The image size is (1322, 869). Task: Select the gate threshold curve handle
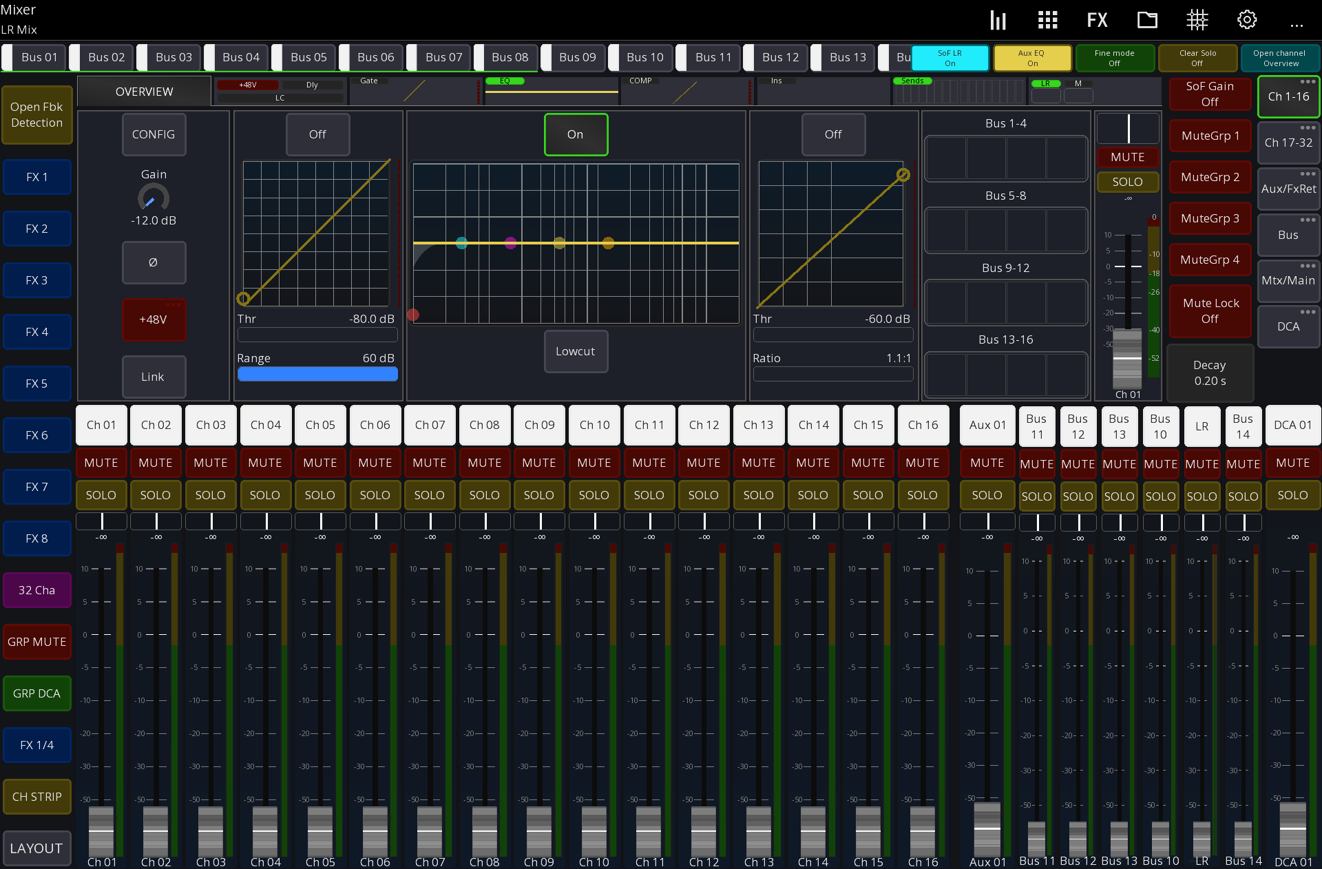(x=243, y=298)
